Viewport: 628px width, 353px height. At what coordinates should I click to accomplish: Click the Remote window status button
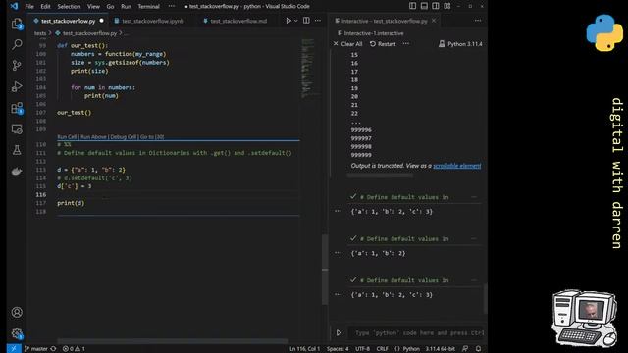point(14,349)
